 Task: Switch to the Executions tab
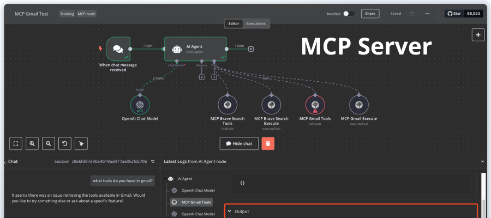pos(256,24)
